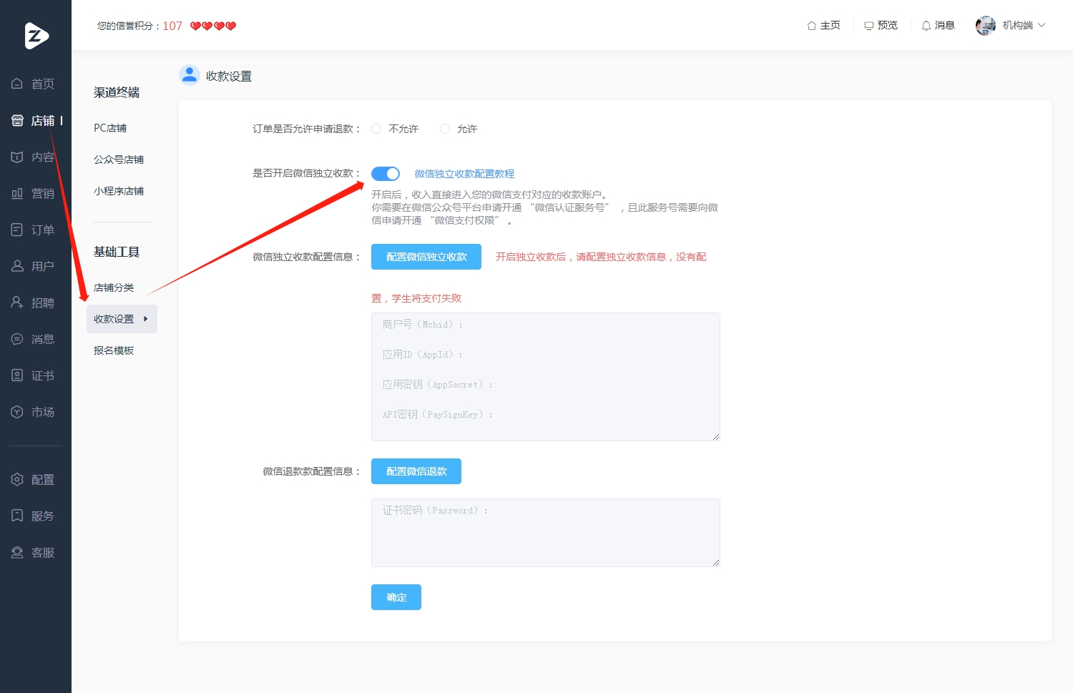This screenshot has width=1073, height=693.
Task: Click the 收款设置 page header person icon
Action: (189, 75)
